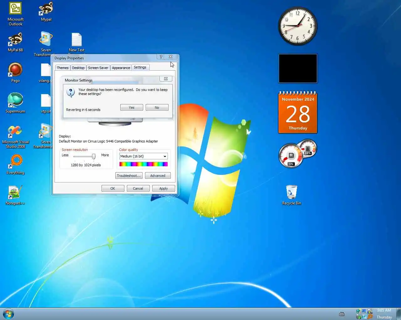
Task: Open the Notepad++ desktop shortcut
Action: [x=15, y=195]
